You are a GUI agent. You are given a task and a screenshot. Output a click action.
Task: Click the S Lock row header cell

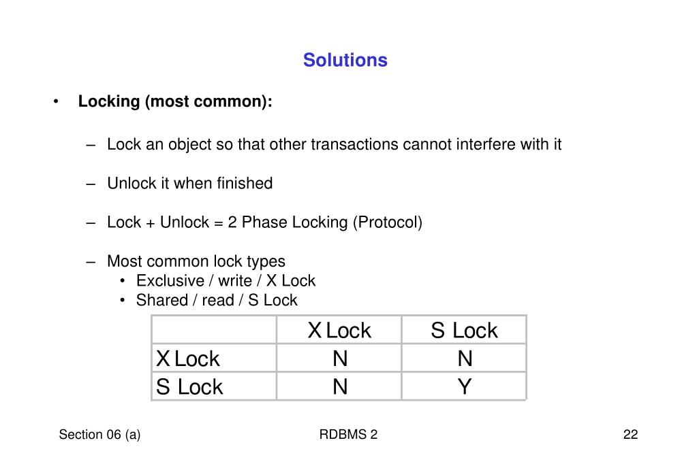click(x=214, y=386)
